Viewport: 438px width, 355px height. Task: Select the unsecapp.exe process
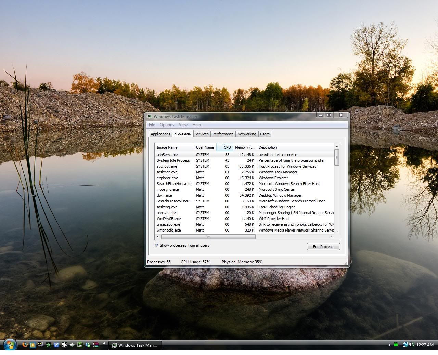(244, 224)
